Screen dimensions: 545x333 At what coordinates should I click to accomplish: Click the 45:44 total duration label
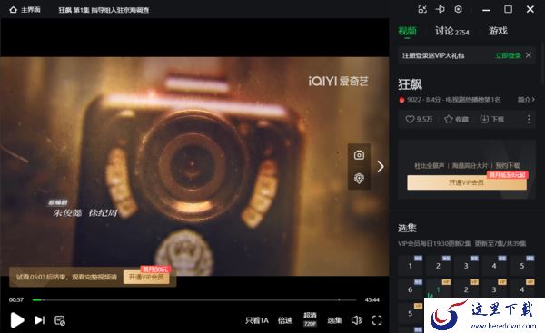(x=372, y=299)
